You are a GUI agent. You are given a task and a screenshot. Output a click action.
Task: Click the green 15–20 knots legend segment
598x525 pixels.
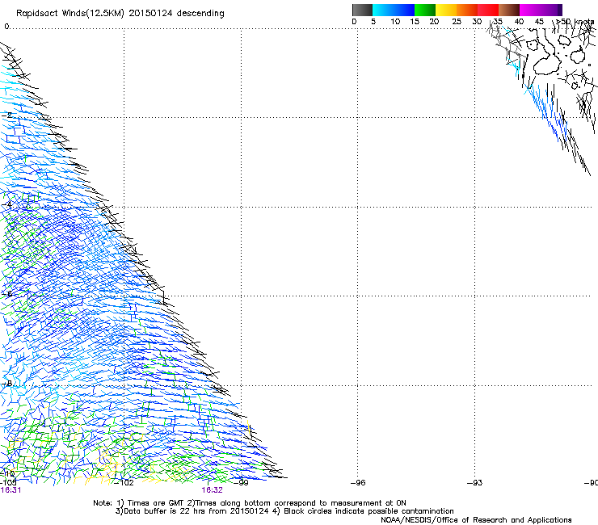(x=425, y=10)
